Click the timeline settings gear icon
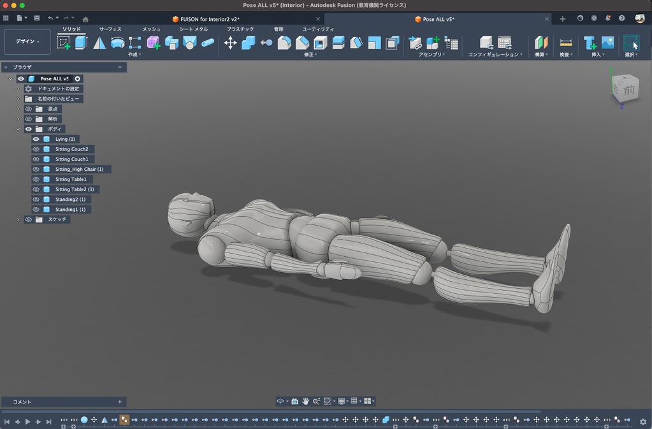 coord(642,421)
